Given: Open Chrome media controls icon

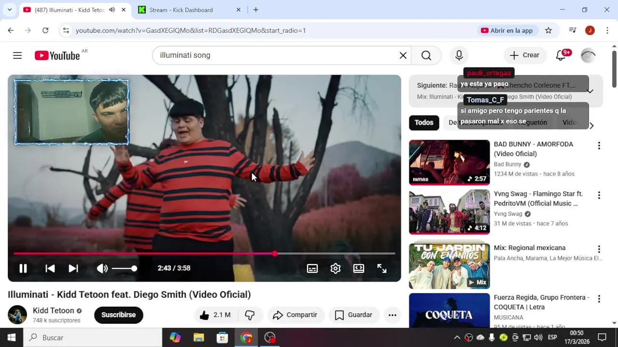Looking at the screenshot, I should pyautogui.click(x=573, y=30).
